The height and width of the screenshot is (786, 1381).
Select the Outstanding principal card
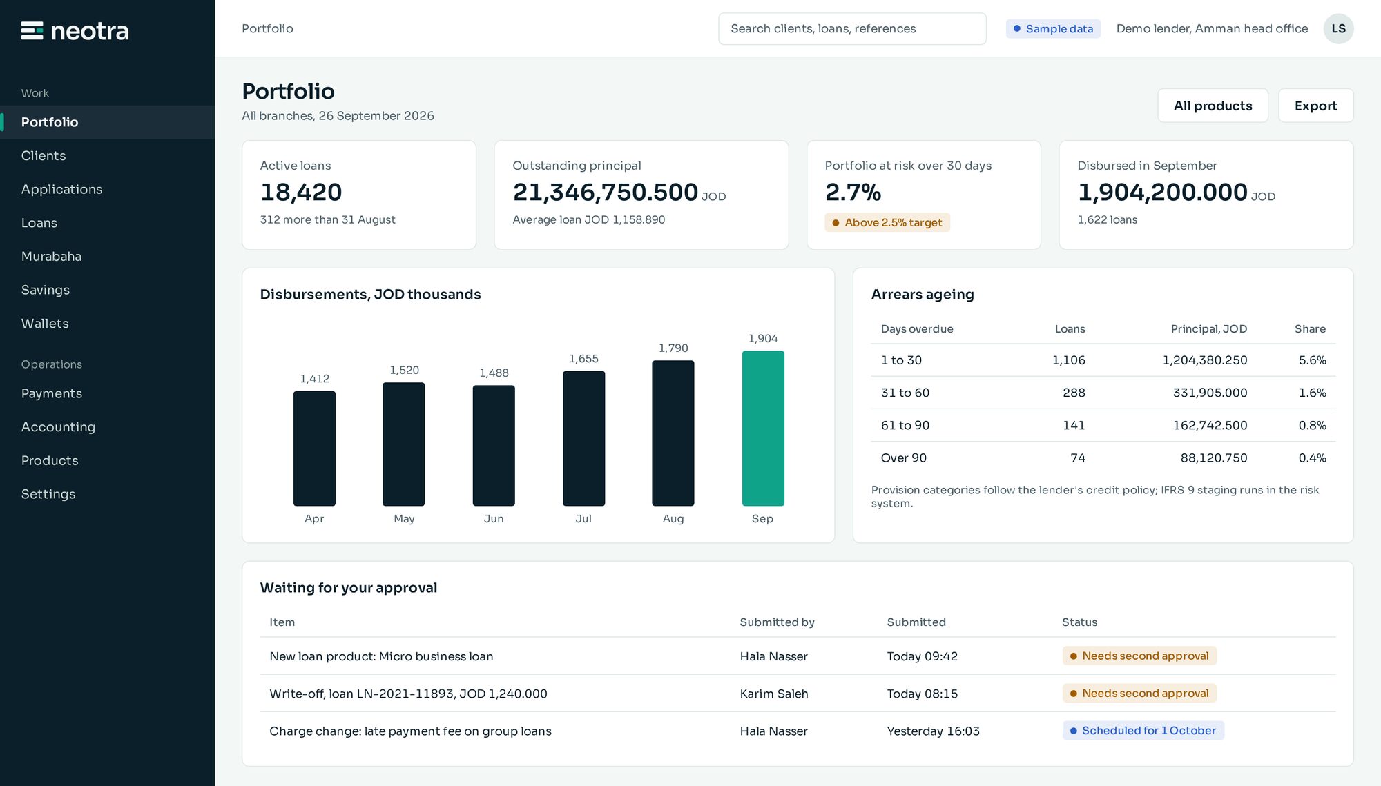[641, 195]
